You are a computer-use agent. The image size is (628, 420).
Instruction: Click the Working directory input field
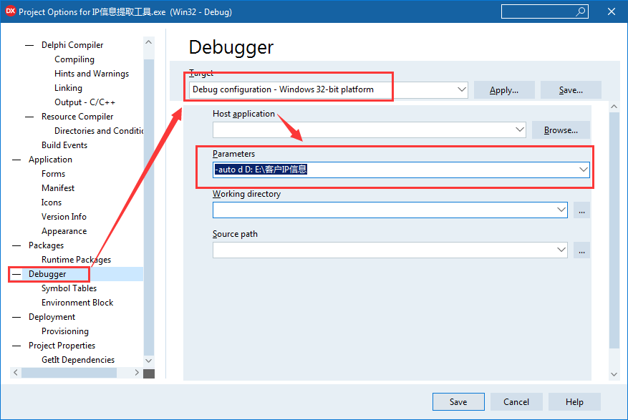click(x=383, y=210)
